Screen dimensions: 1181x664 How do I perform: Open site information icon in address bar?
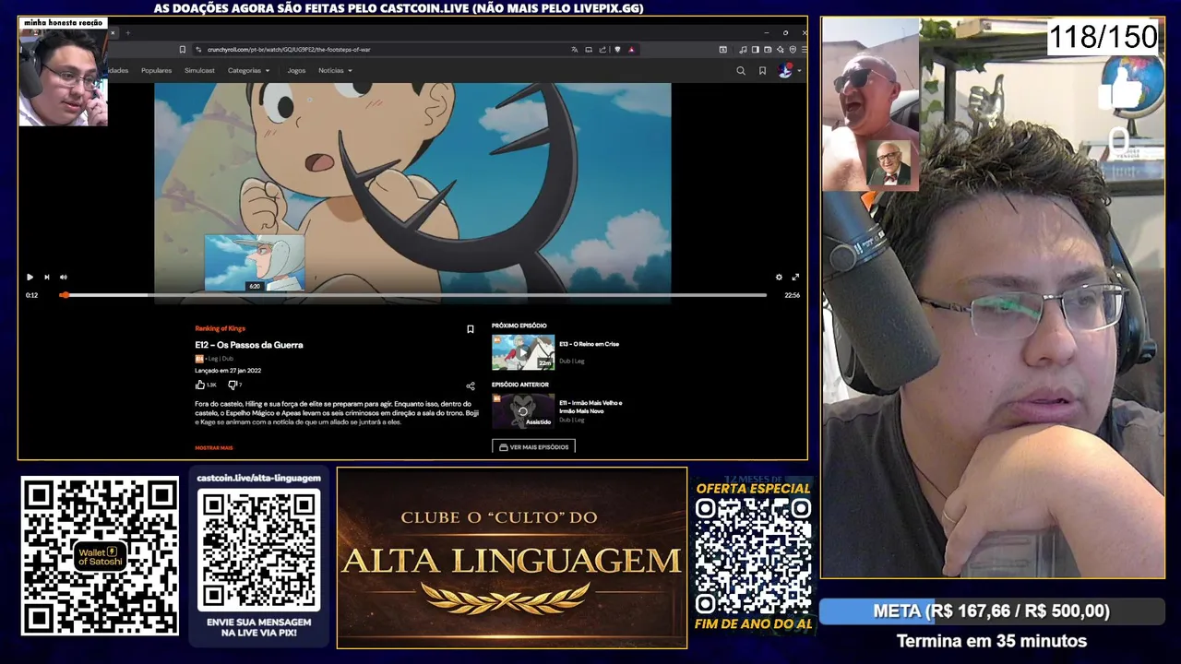[198, 50]
